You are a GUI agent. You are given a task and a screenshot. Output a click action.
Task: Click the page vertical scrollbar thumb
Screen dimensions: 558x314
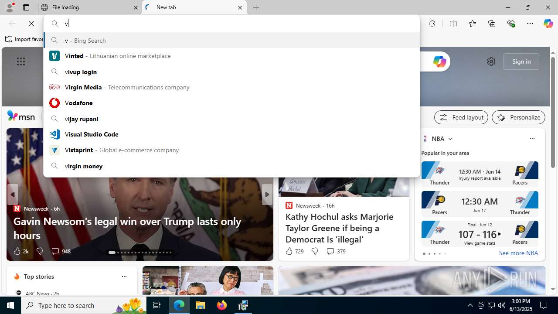click(553, 112)
